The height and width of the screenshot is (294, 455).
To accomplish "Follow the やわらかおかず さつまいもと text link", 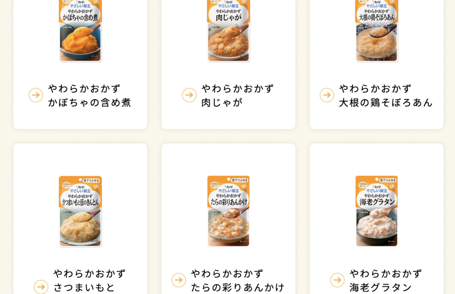I will coord(89,280).
